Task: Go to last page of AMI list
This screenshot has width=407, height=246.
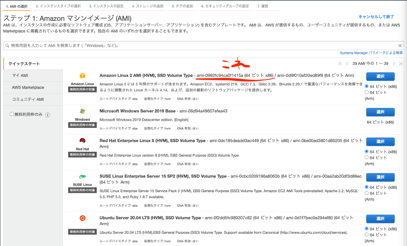Action: click(x=401, y=64)
